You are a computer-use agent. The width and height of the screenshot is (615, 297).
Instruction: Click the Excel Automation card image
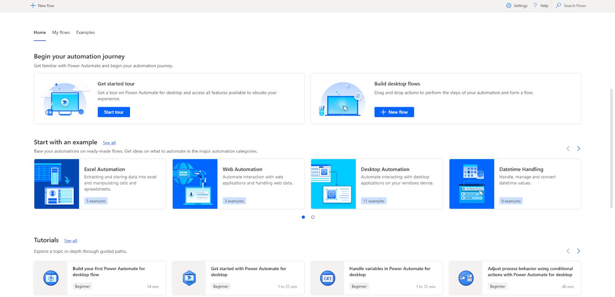click(57, 184)
